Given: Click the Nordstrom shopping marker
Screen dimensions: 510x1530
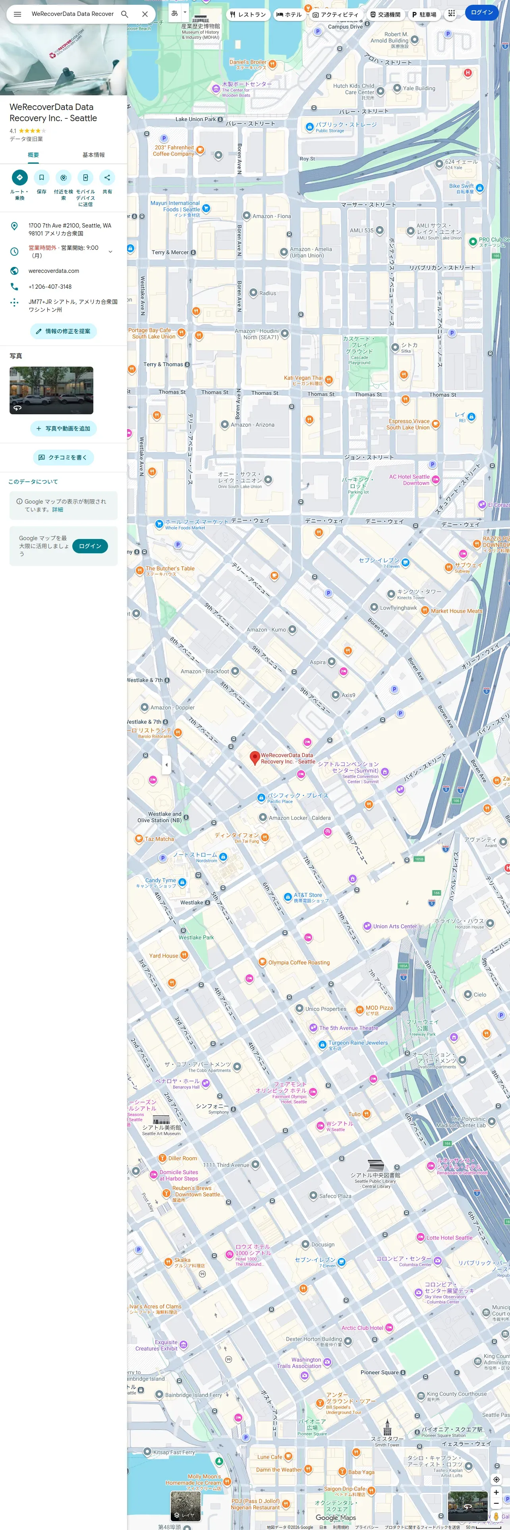Looking at the screenshot, I should (x=223, y=857).
